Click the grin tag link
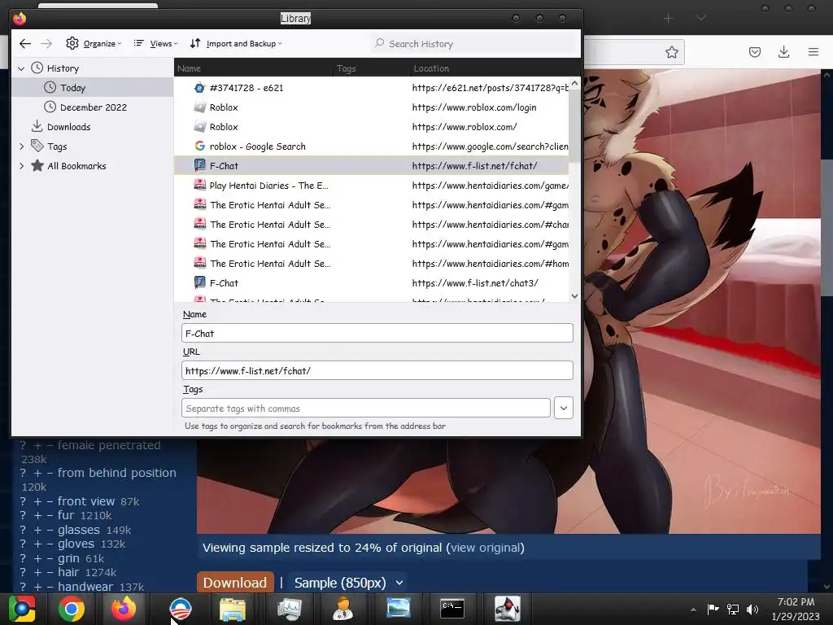Image resolution: width=833 pixels, height=625 pixels. tap(68, 558)
